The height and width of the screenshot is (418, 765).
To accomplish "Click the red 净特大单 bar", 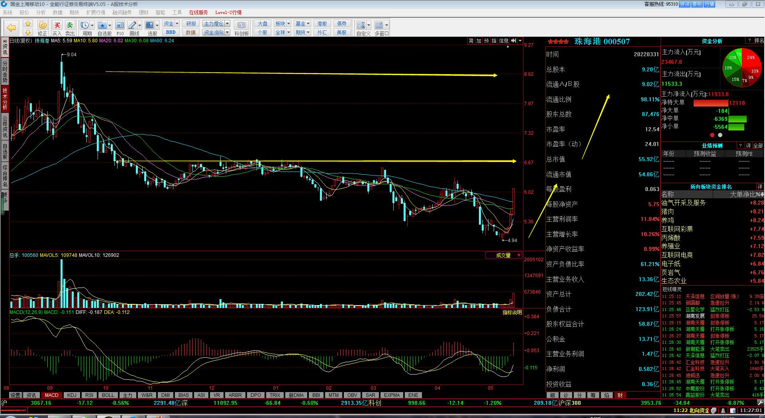I will pyautogui.click(x=711, y=103).
